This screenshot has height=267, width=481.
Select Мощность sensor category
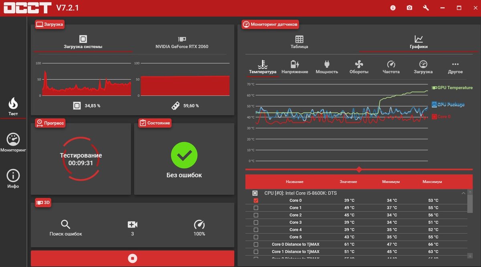tap(327, 67)
